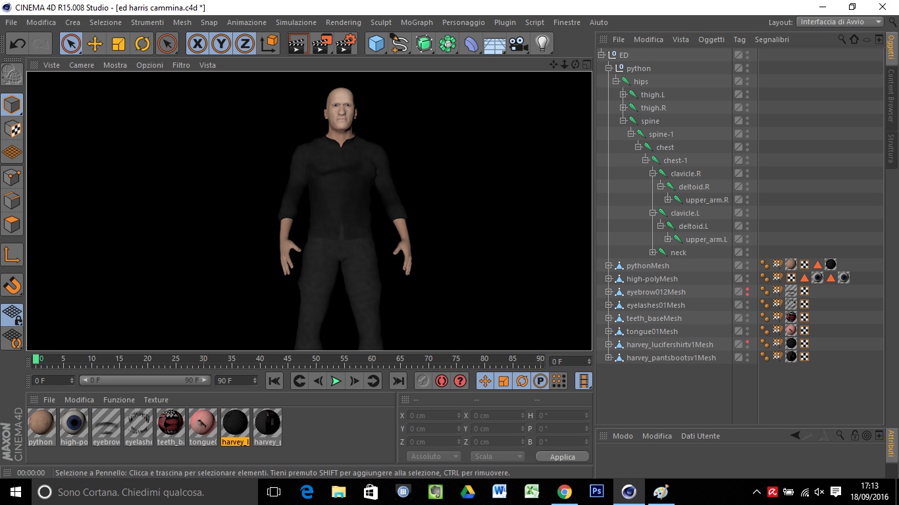Click the Camera object icon
The height and width of the screenshot is (505, 899).
[x=519, y=44]
